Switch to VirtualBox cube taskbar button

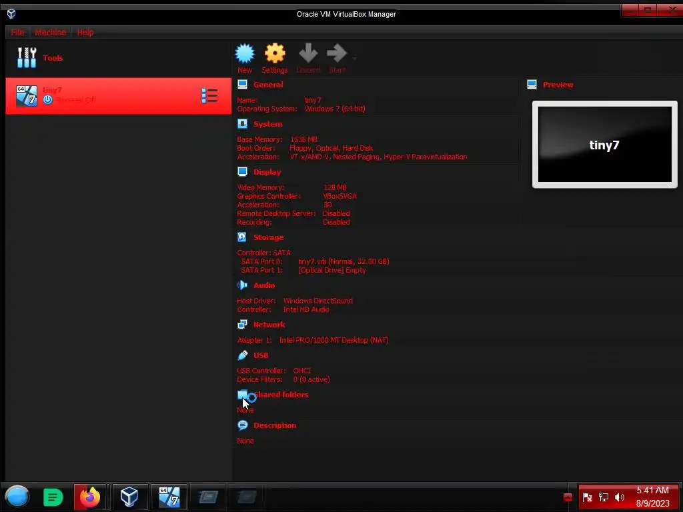(x=129, y=497)
